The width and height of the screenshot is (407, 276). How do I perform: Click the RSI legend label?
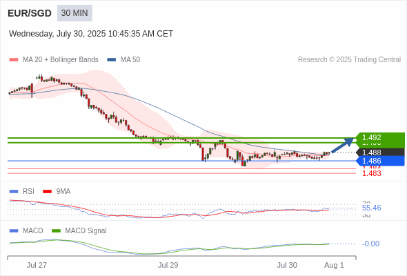click(28, 192)
